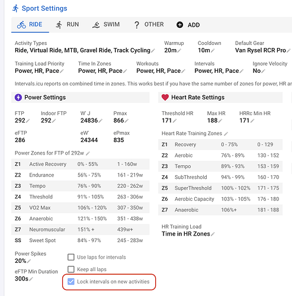Click the Sport Settings heading link

coord(44,8)
